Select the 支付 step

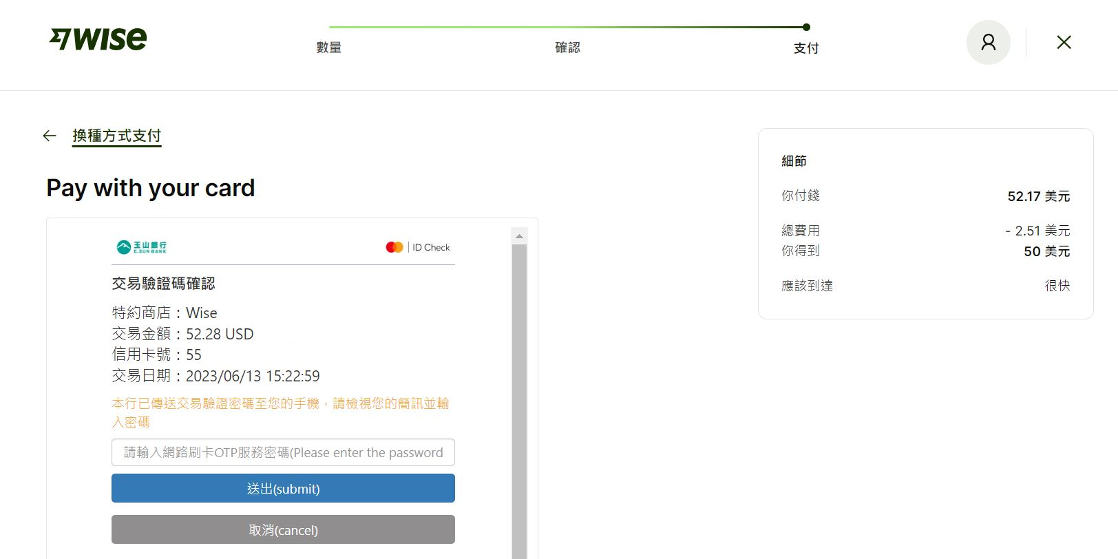click(x=806, y=48)
